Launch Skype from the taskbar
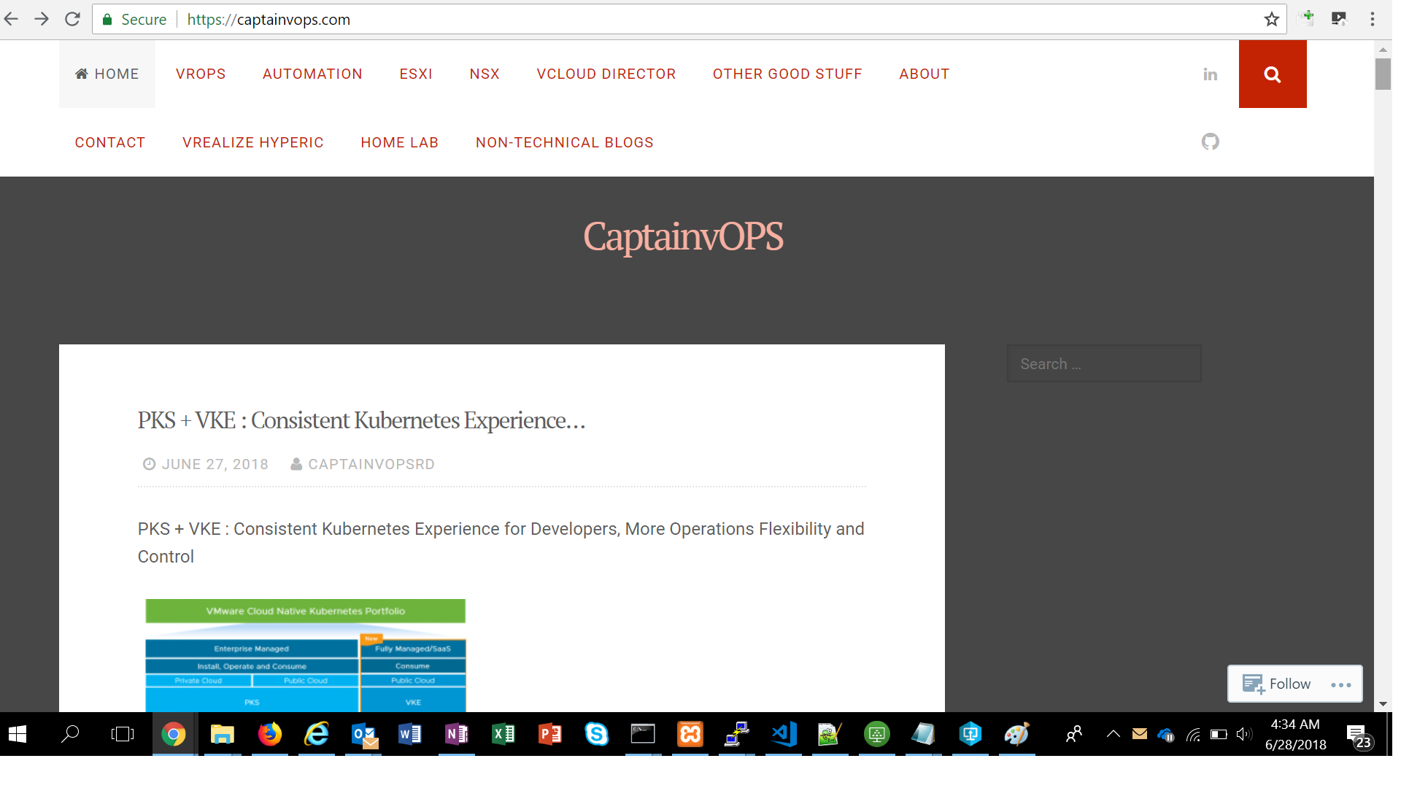This screenshot has width=1401, height=788. click(596, 734)
